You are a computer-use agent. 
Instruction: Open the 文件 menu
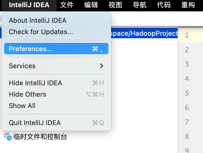coord(67,5)
